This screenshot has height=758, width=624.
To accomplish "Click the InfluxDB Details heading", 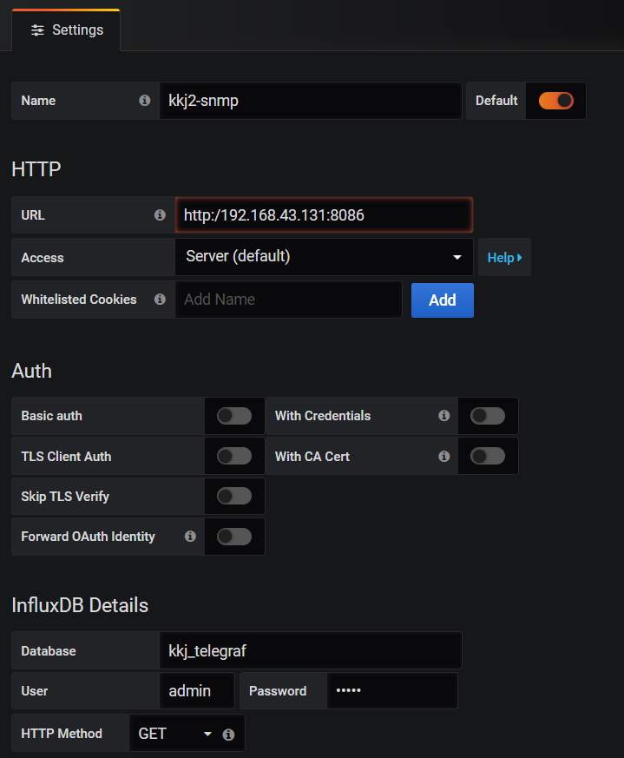I will pyautogui.click(x=80, y=606).
